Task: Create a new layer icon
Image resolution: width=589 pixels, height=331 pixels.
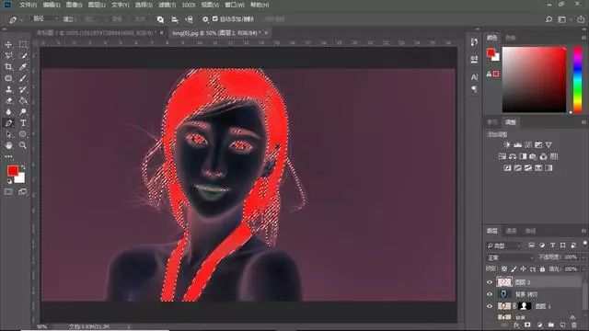Action: point(562,325)
